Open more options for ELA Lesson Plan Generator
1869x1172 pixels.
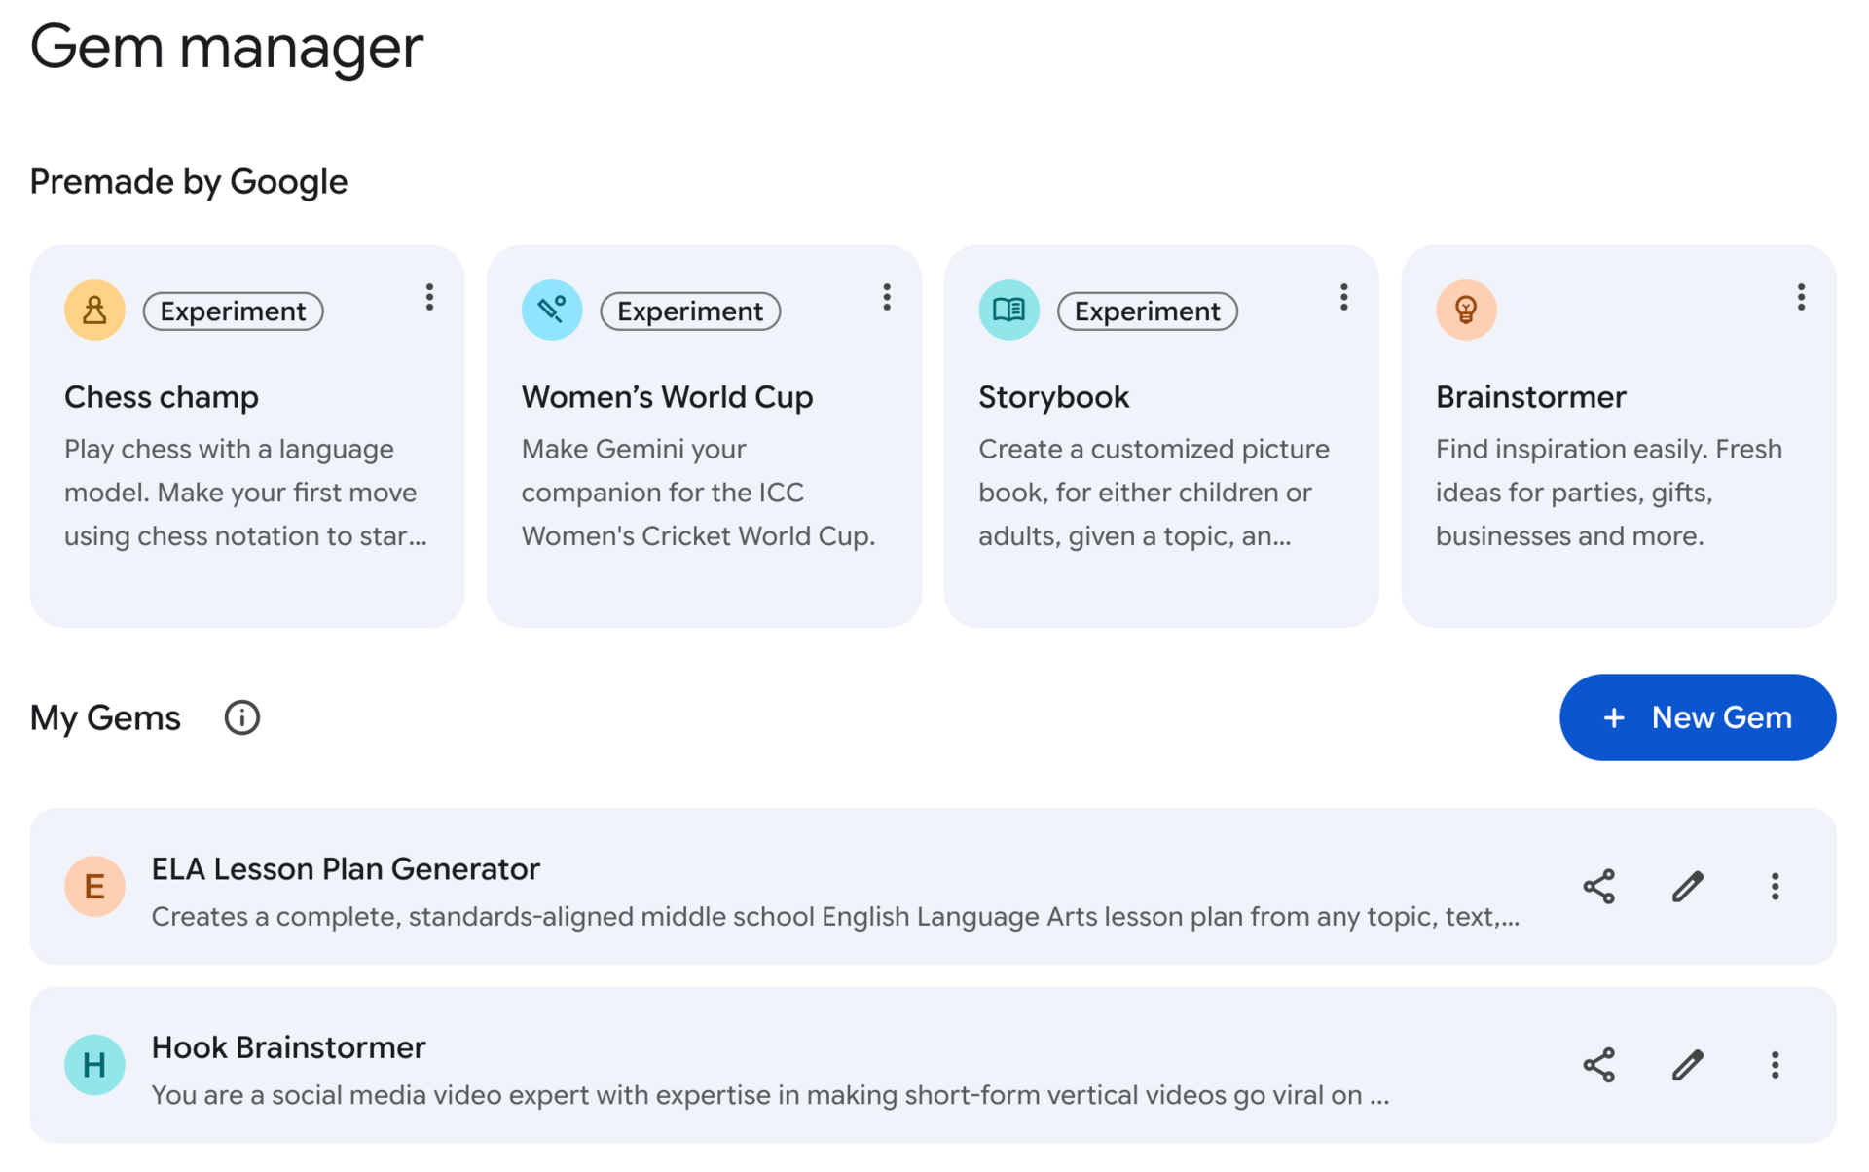pos(1775,887)
